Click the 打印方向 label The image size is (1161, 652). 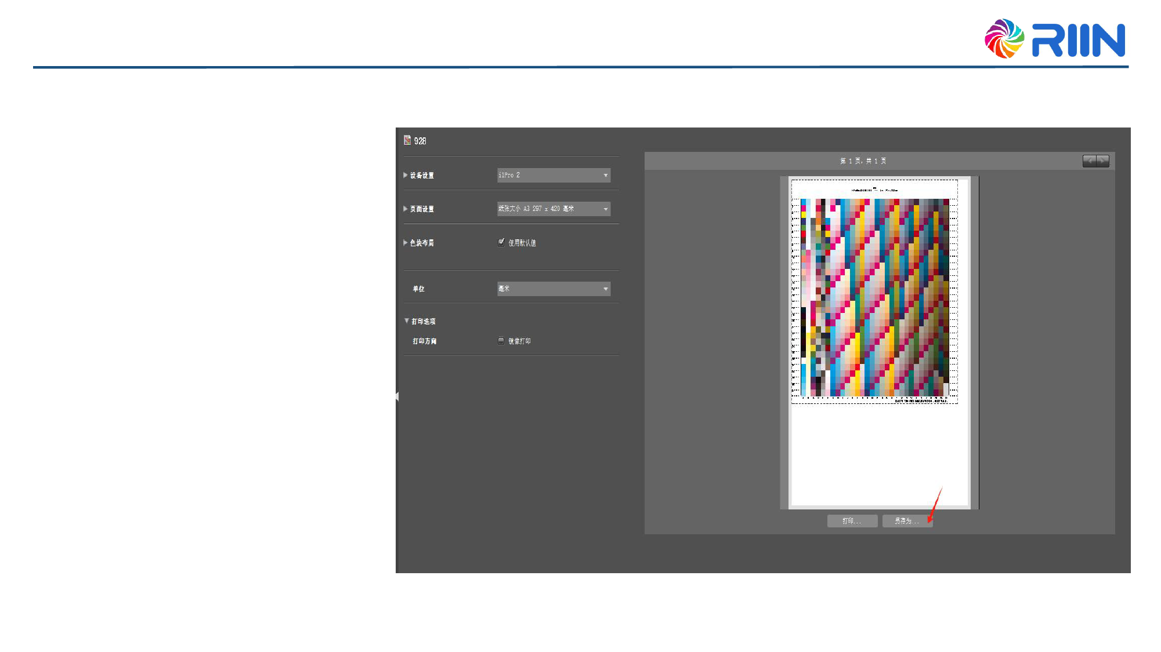coord(424,341)
